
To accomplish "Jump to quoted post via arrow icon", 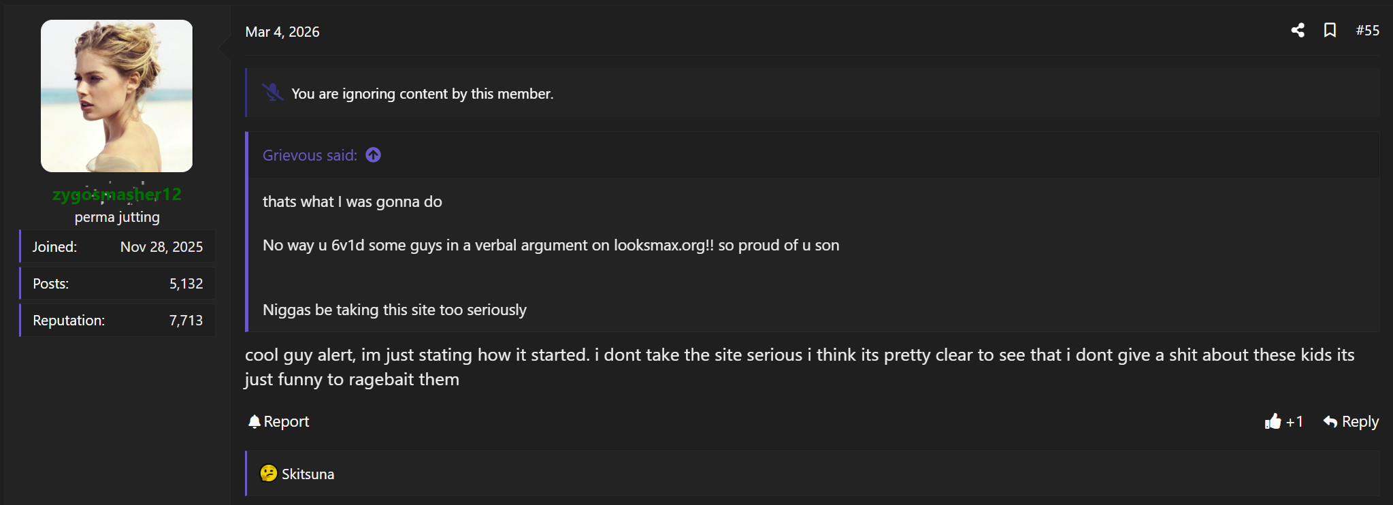I will click(373, 155).
